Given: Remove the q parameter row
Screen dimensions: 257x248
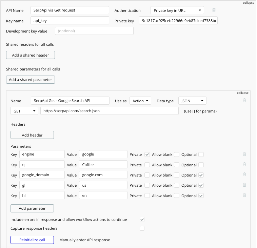Looking at the screenshot, I should (244, 164).
